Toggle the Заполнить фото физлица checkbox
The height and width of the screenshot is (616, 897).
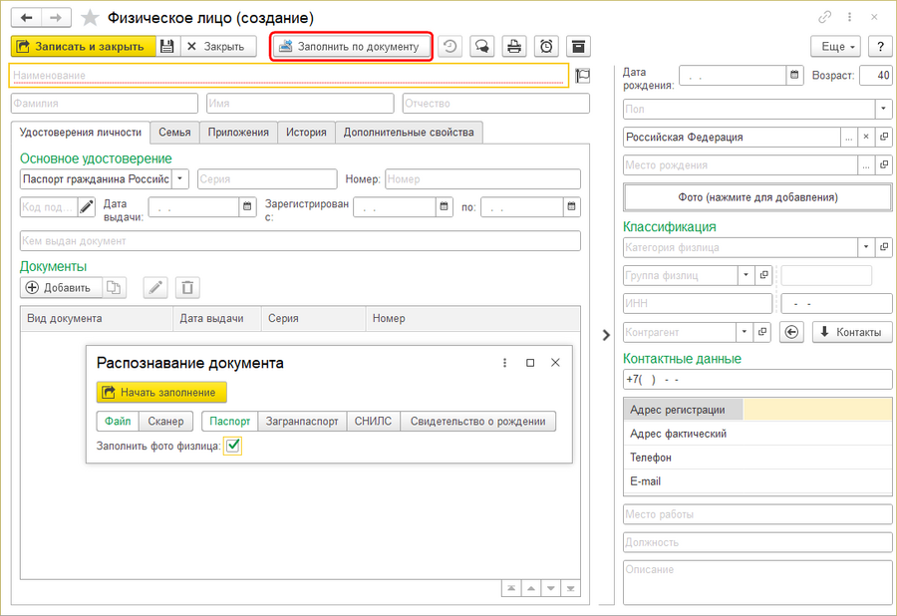point(233,447)
